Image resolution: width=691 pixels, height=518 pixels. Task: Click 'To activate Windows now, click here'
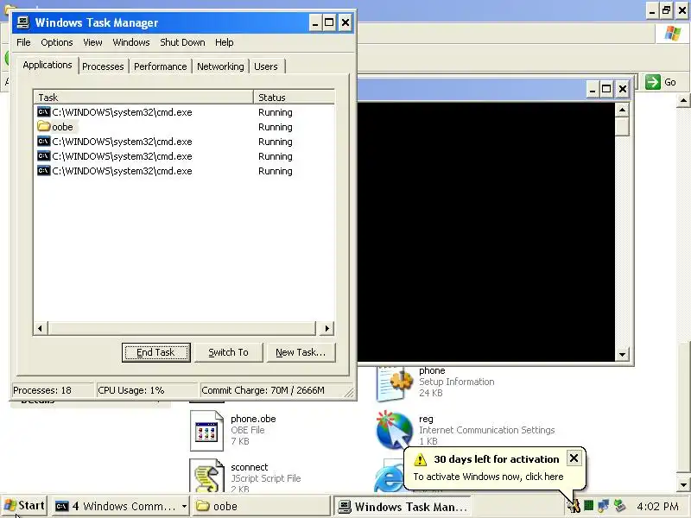point(488,477)
